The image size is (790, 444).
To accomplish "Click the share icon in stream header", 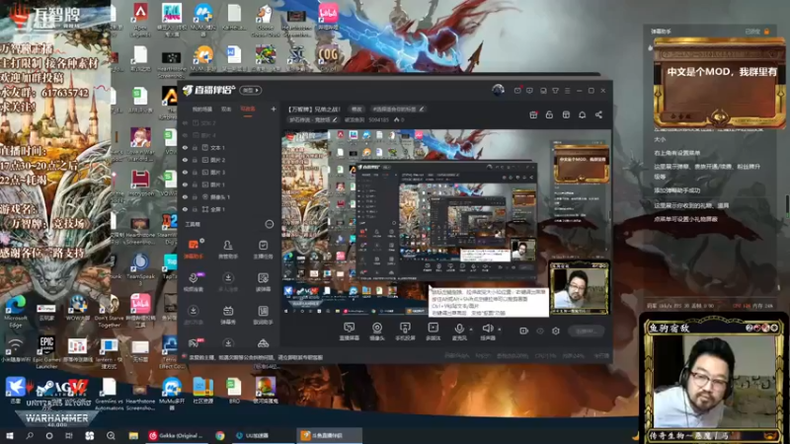I will pyautogui.click(x=598, y=114).
